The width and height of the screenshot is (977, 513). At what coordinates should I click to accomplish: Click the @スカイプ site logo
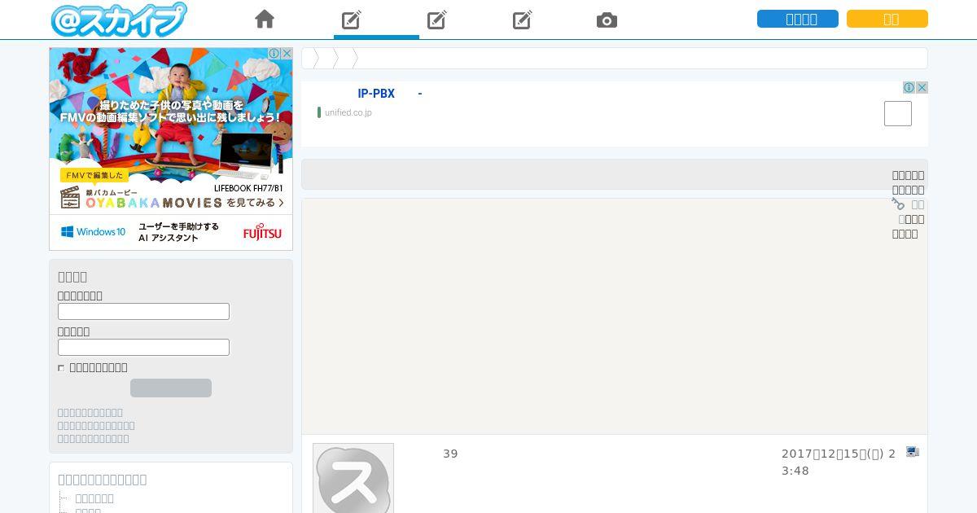119,20
